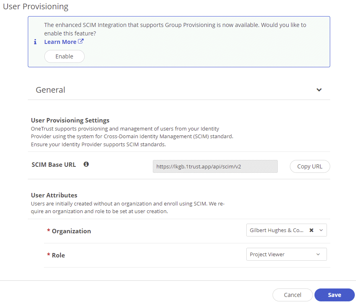Screen dimensions: 356x305
Task: Click the external link icon beside Learn More
Action: [81, 41]
